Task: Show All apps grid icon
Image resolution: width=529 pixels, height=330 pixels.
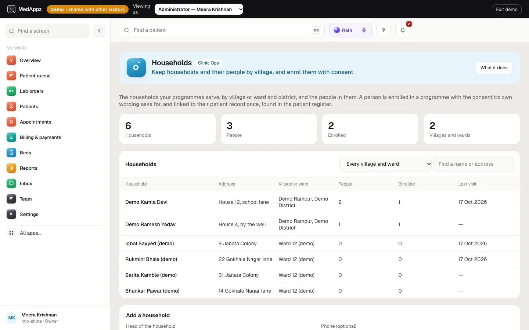Action: (11, 233)
